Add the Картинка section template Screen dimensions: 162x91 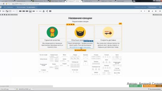(86, 57)
